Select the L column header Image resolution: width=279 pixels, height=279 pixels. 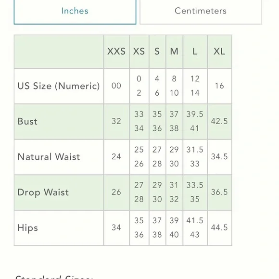pos(195,51)
